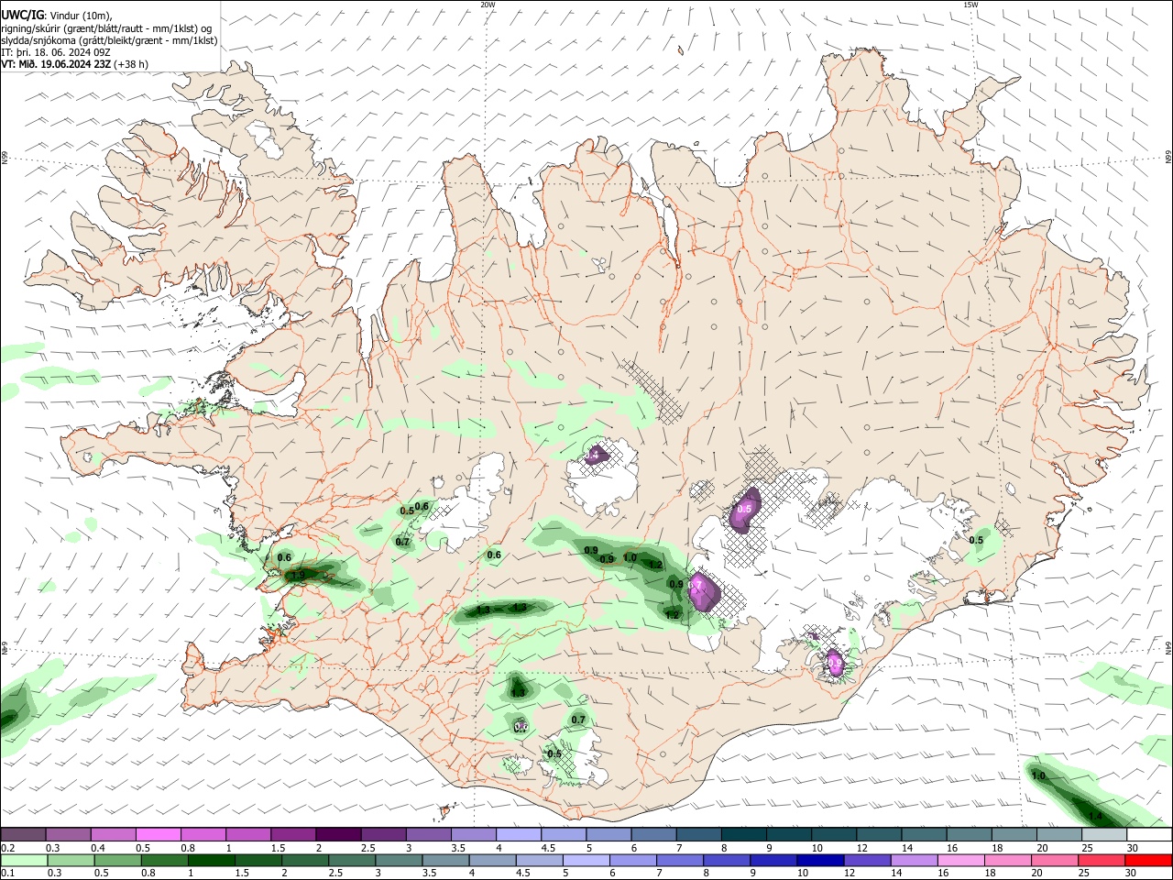The image size is (1173, 880).
Task: Click the 0.2 legend scale value
Action: pos(7,848)
